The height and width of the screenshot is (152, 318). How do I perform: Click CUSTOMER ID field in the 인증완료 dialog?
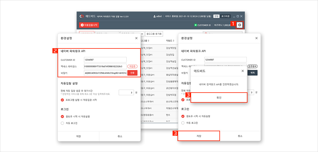point(225,60)
